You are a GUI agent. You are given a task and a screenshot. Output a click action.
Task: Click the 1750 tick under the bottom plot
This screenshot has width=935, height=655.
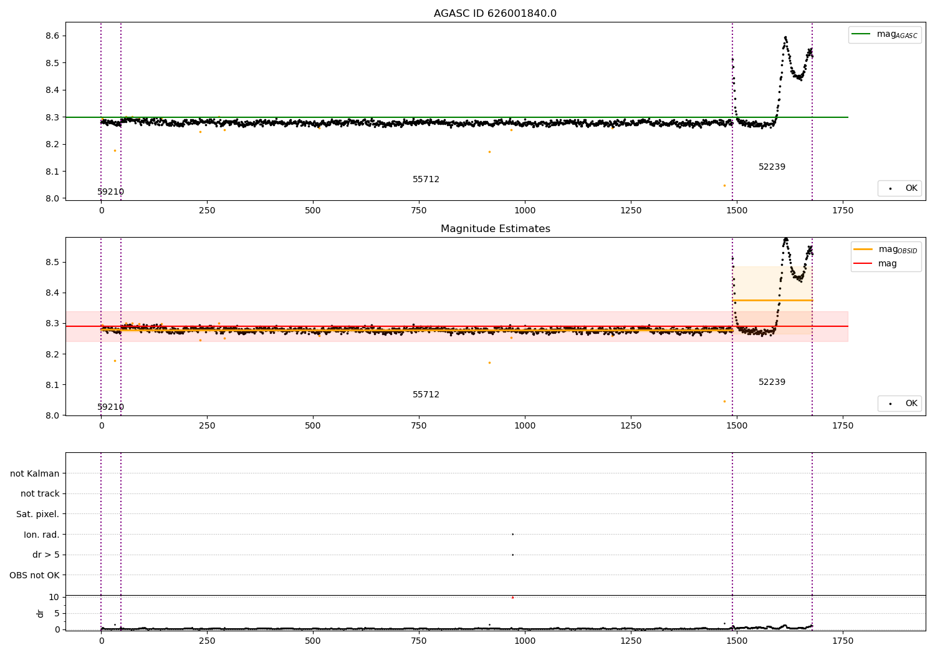843,641
